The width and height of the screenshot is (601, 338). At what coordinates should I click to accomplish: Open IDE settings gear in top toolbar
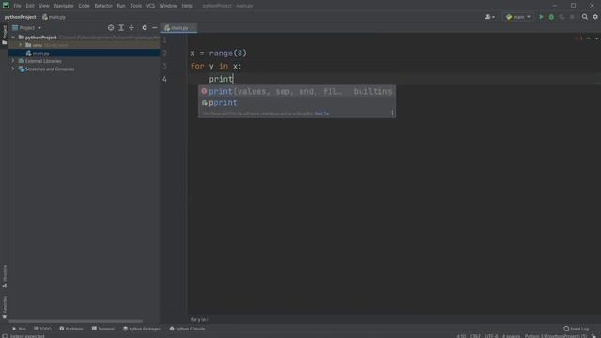pyautogui.click(x=595, y=17)
